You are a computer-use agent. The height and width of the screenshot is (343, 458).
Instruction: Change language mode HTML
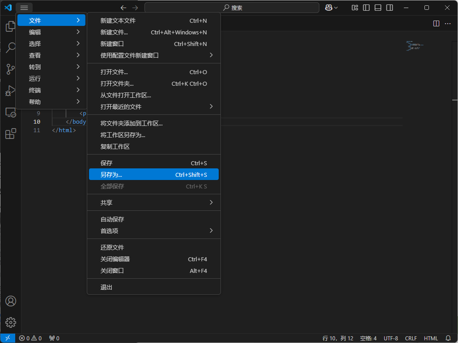tap(431, 339)
